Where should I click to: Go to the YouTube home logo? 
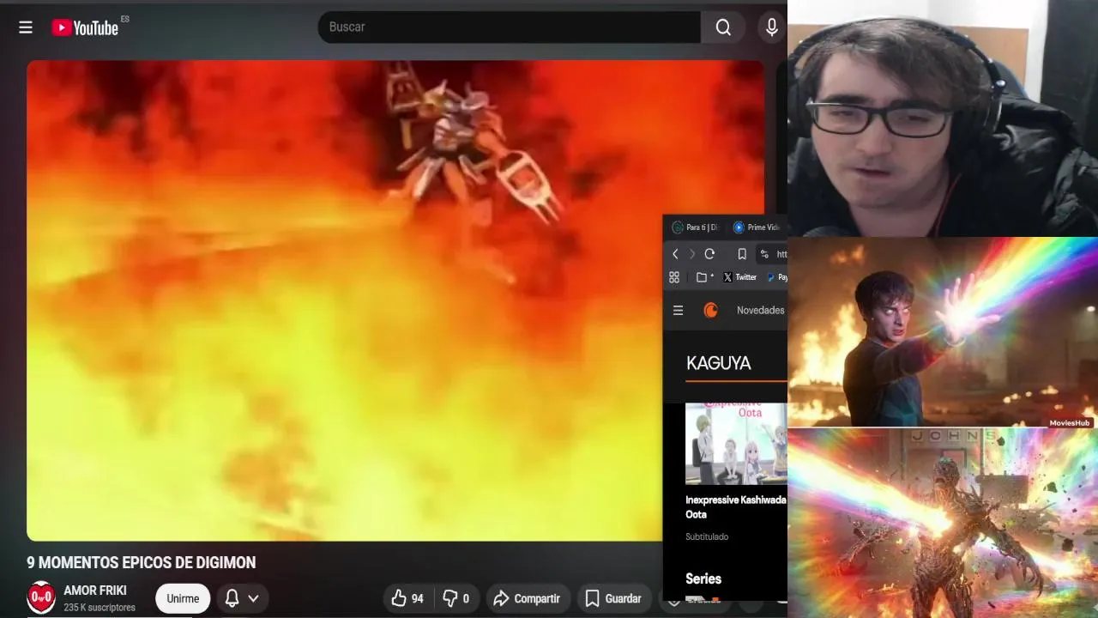(x=85, y=27)
